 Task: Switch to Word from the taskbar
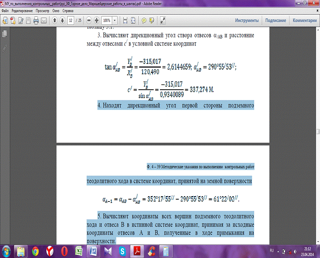(93, 251)
